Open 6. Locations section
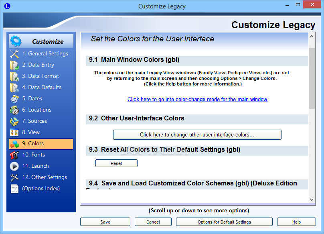The width and height of the screenshot is (324, 234). coord(41,110)
